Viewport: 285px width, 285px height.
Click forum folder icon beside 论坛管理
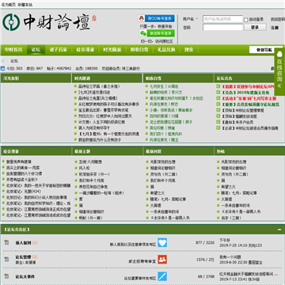pyautogui.click(x=6, y=260)
